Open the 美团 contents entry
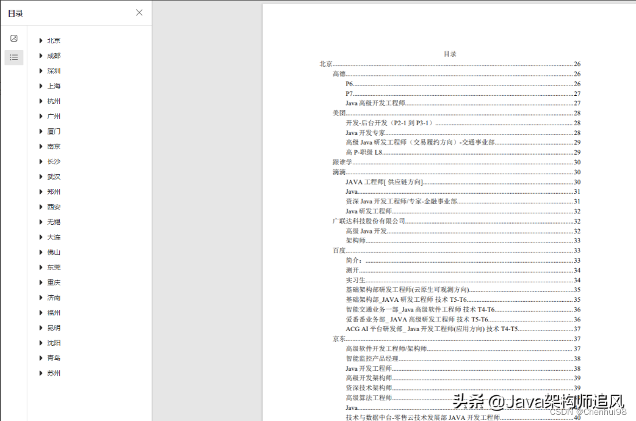The height and width of the screenshot is (421, 636). point(457,113)
